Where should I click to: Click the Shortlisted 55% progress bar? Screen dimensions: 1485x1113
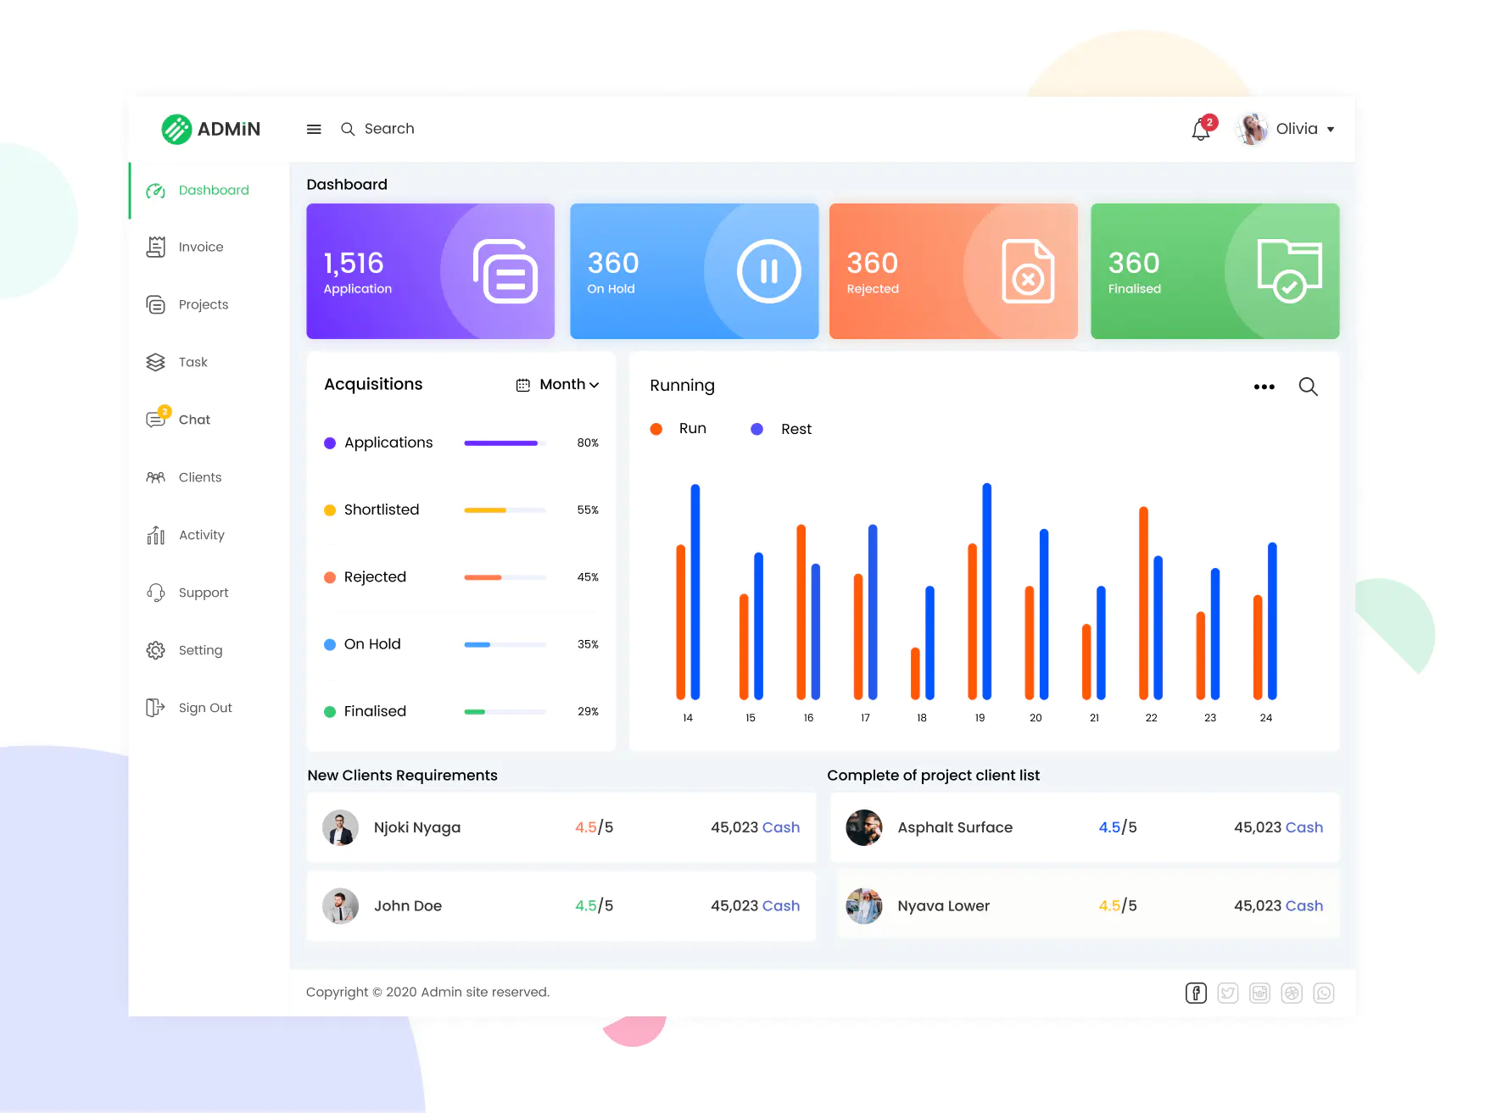(x=505, y=510)
